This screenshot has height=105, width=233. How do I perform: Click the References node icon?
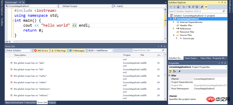(178, 29)
